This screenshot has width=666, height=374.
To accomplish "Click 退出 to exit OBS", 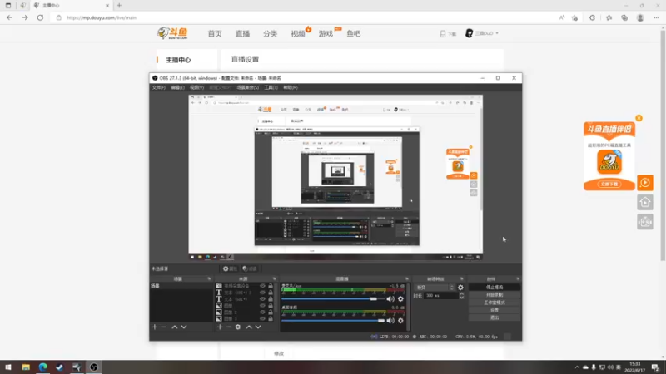I will pyautogui.click(x=495, y=317).
